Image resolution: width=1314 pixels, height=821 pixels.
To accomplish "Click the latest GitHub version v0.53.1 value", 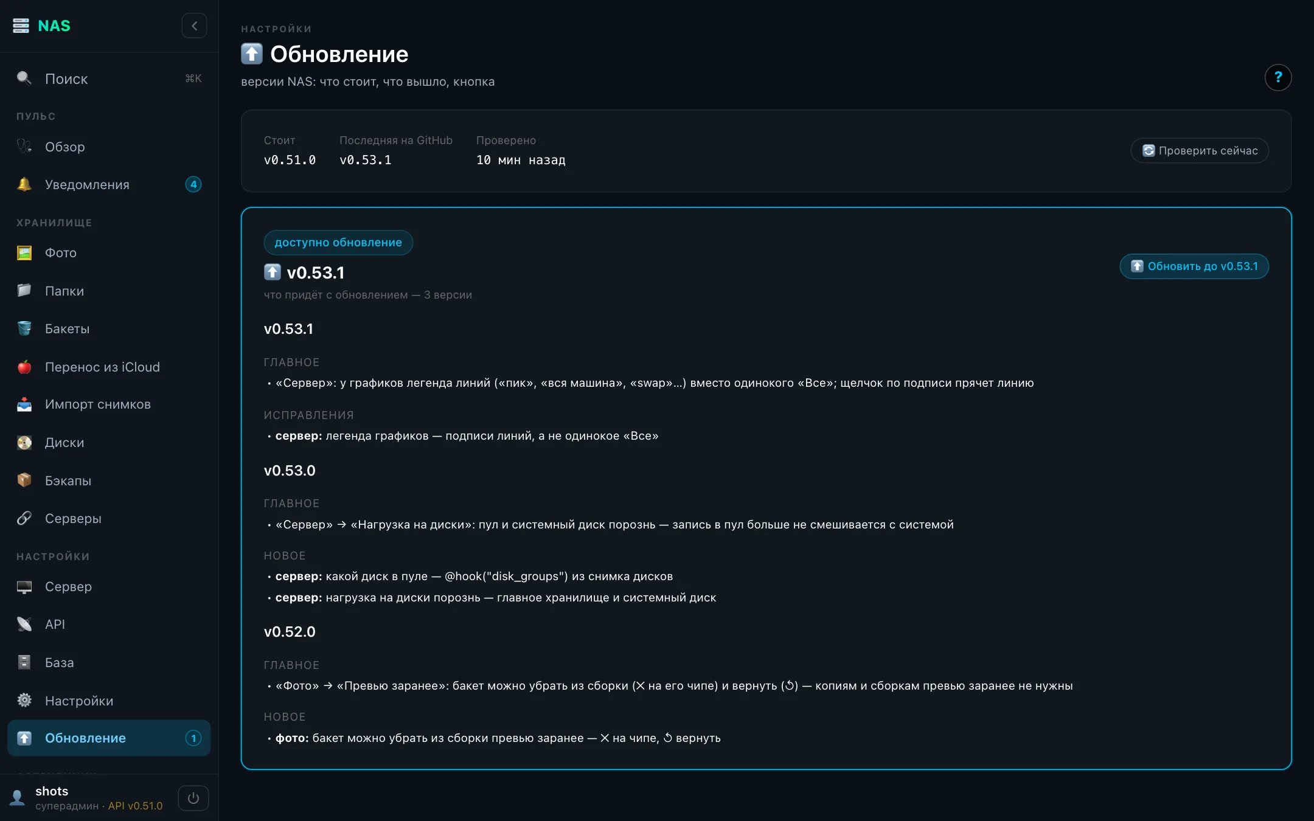I will pos(366,160).
